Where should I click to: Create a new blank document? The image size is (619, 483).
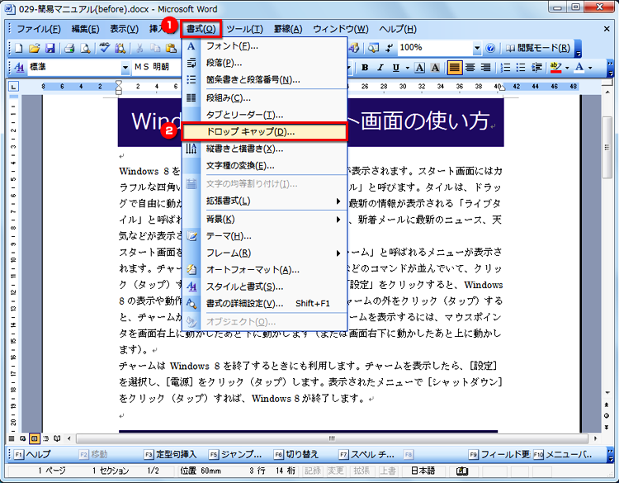pyautogui.click(x=18, y=48)
